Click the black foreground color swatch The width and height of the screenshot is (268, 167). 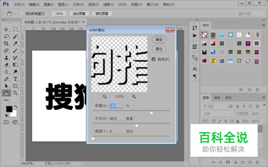tap(9, 109)
